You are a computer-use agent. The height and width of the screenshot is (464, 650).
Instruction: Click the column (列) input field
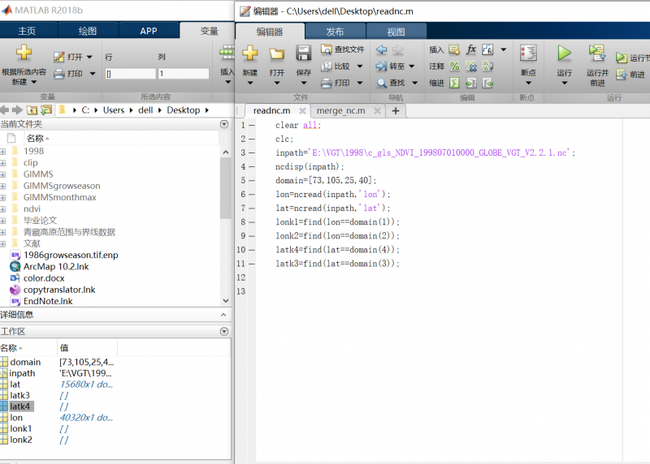[183, 74]
